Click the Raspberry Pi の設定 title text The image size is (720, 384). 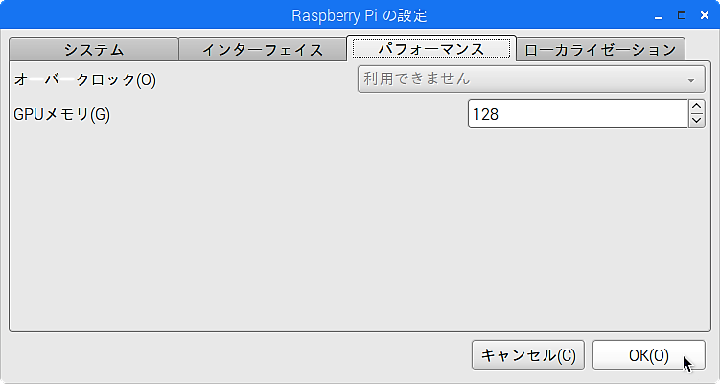click(360, 15)
